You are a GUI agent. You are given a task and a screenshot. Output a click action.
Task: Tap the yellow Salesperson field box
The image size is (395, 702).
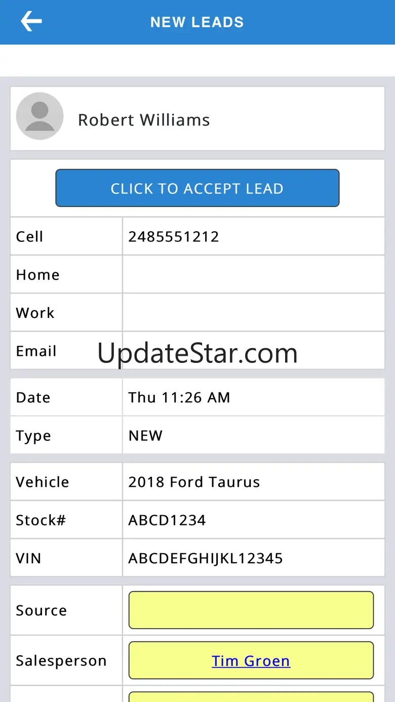[334, 660]
